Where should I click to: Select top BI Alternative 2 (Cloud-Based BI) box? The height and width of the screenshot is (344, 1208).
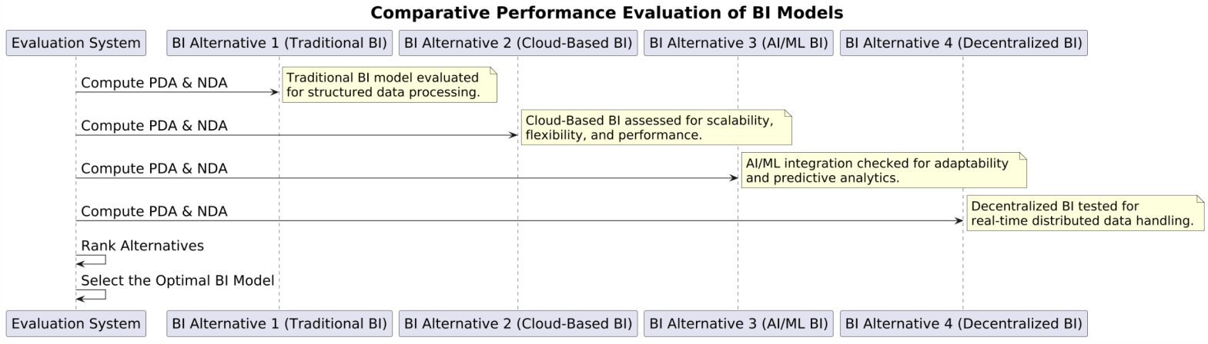[x=517, y=43]
